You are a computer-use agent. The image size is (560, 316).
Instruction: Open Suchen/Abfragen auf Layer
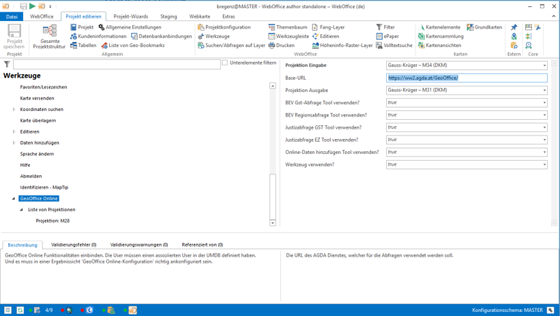tap(231, 46)
